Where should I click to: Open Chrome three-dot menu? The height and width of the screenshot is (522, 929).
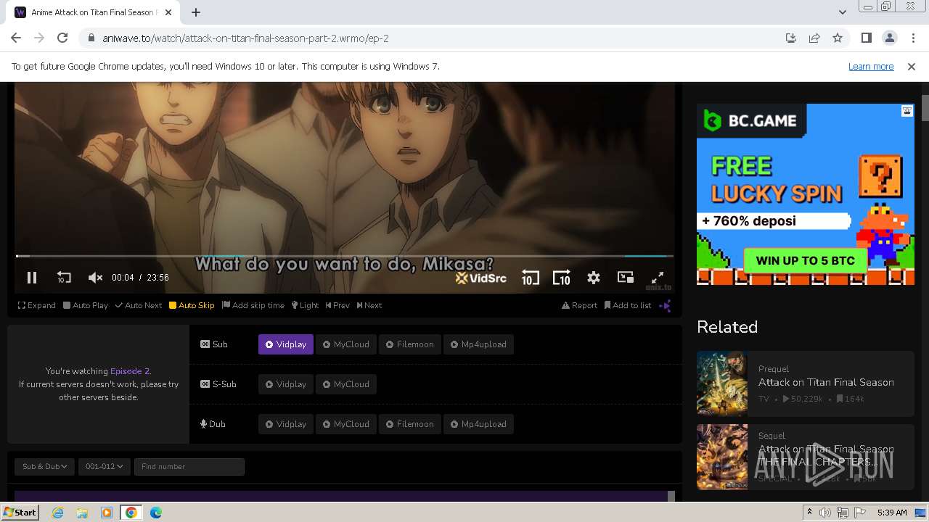tap(913, 38)
